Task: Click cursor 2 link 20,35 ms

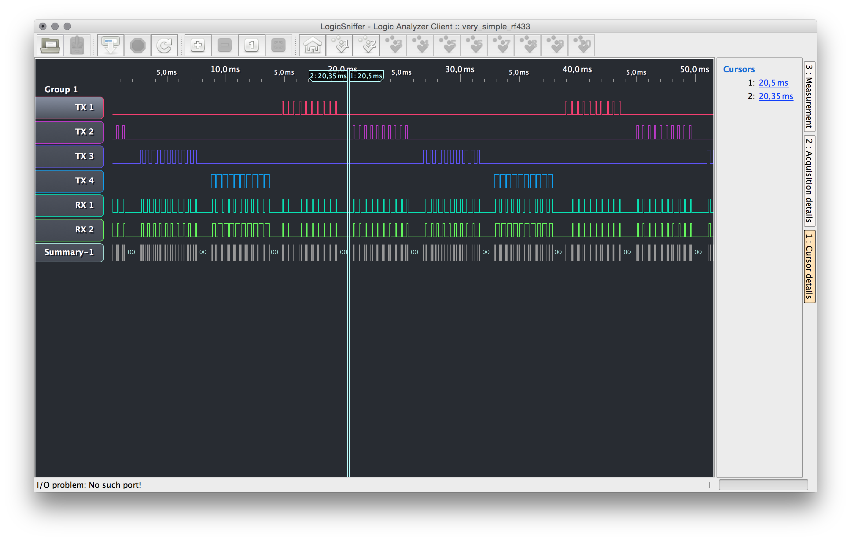Action: click(x=775, y=96)
